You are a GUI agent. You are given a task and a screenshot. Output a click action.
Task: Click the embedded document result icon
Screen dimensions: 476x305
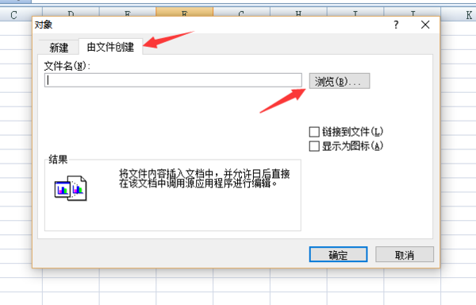pos(71,188)
